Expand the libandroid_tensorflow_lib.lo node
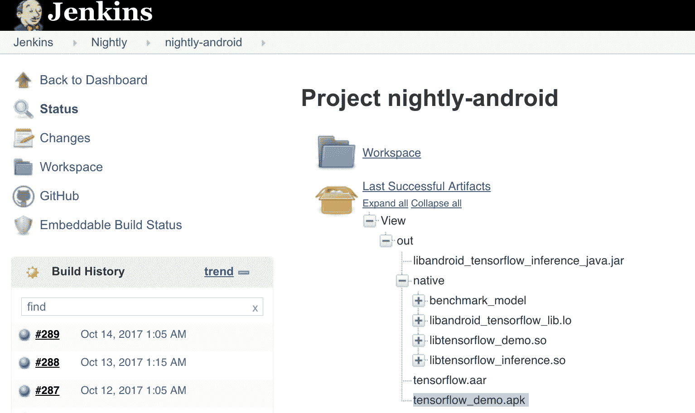 click(x=419, y=321)
